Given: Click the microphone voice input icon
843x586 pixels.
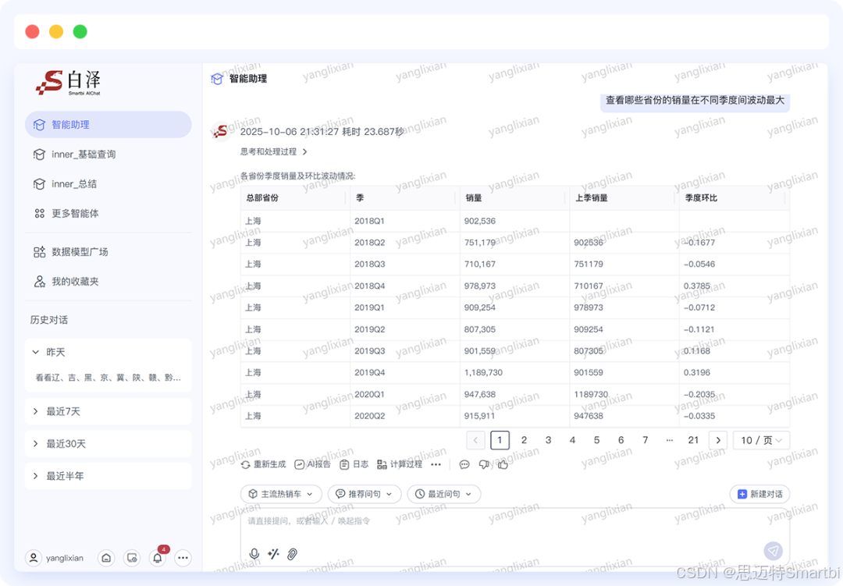Looking at the screenshot, I should pyautogui.click(x=254, y=554).
